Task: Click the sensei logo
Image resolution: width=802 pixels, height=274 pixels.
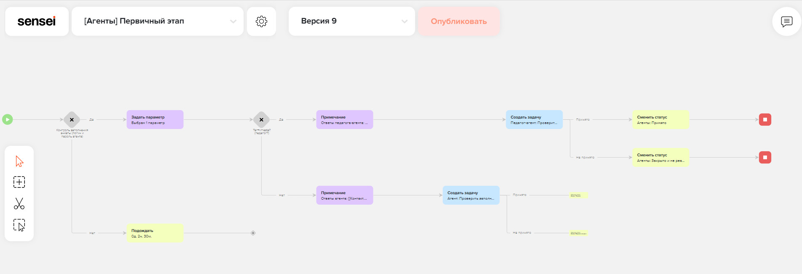Action: tap(37, 21)
